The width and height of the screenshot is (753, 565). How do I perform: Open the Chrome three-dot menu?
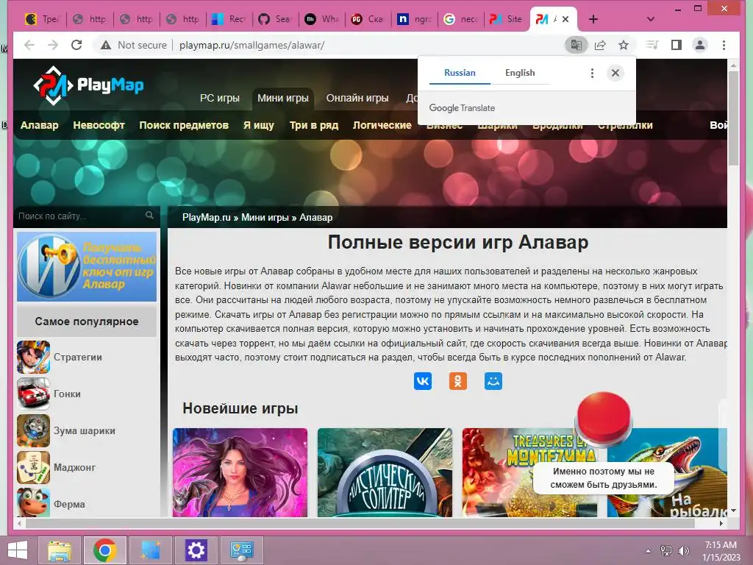pos(724,45)
